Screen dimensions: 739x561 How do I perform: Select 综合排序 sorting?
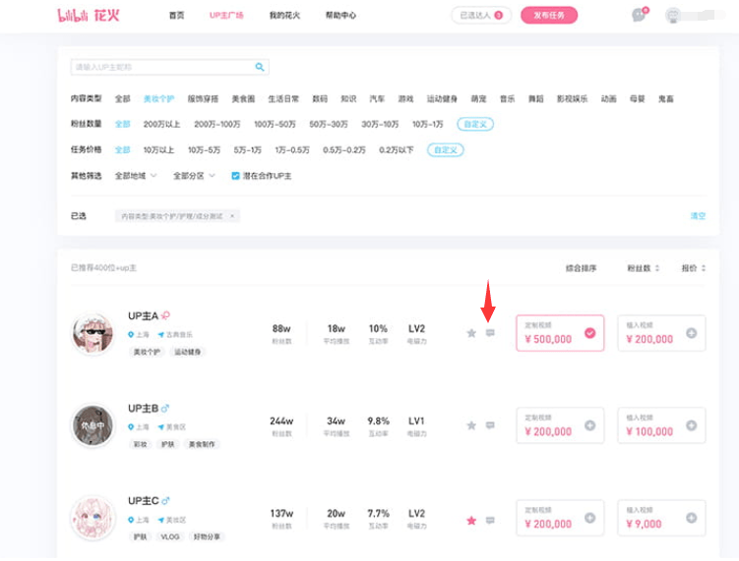(581, 268)
